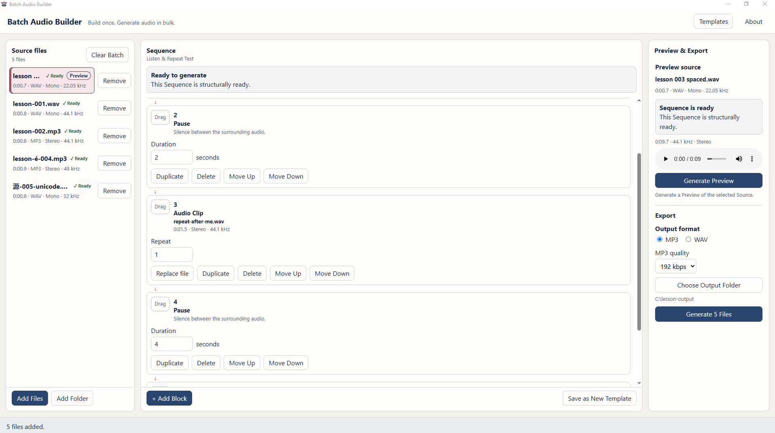Click the Drag handle on Audio Clip block 3

point(160,207)
